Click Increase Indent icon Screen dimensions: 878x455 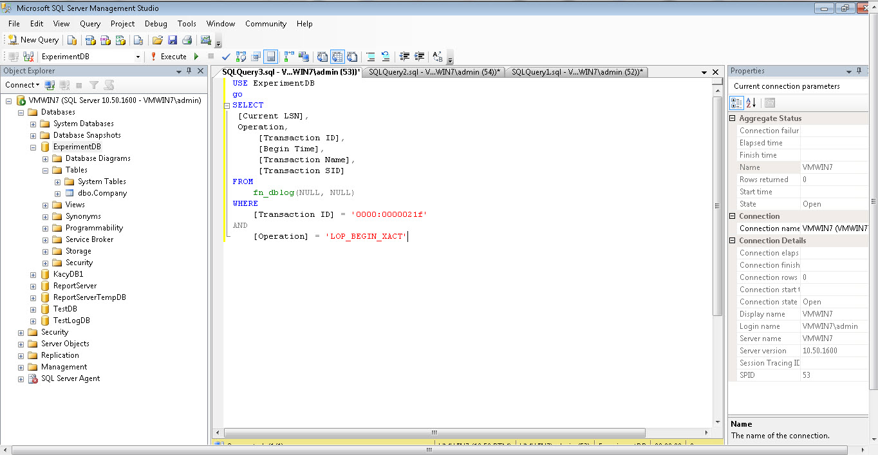point(419,57)
